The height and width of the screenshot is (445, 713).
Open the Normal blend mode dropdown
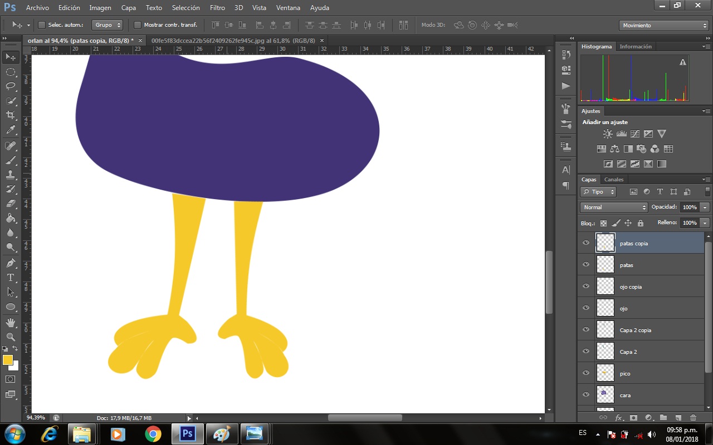pos(613,207)
